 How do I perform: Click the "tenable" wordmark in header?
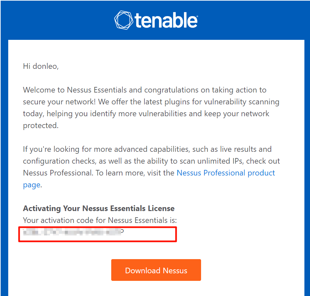pos(166,21)
